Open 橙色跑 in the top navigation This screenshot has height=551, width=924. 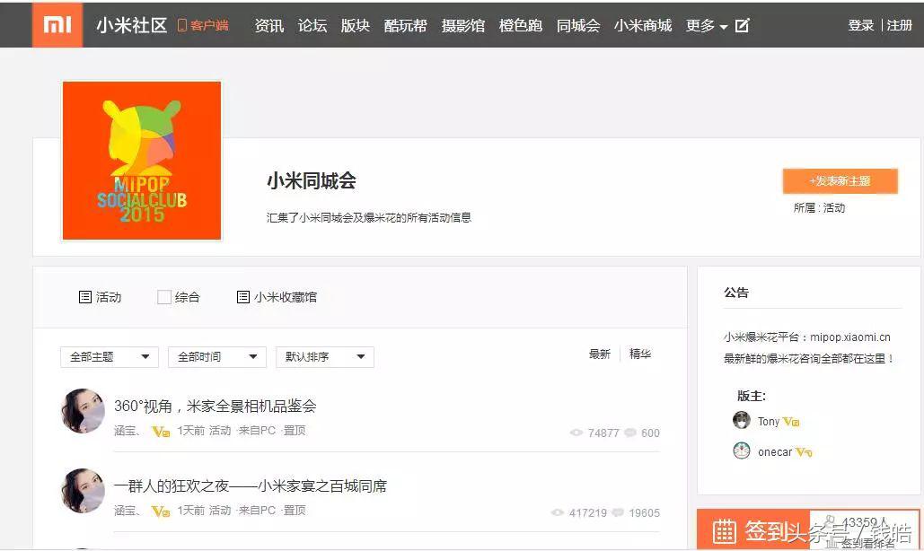[521, 25]
